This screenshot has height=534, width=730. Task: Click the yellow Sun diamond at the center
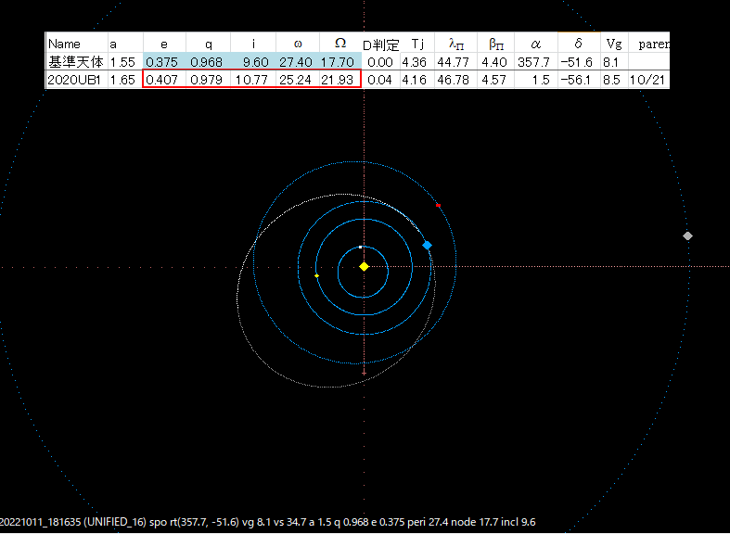[364, 266]
